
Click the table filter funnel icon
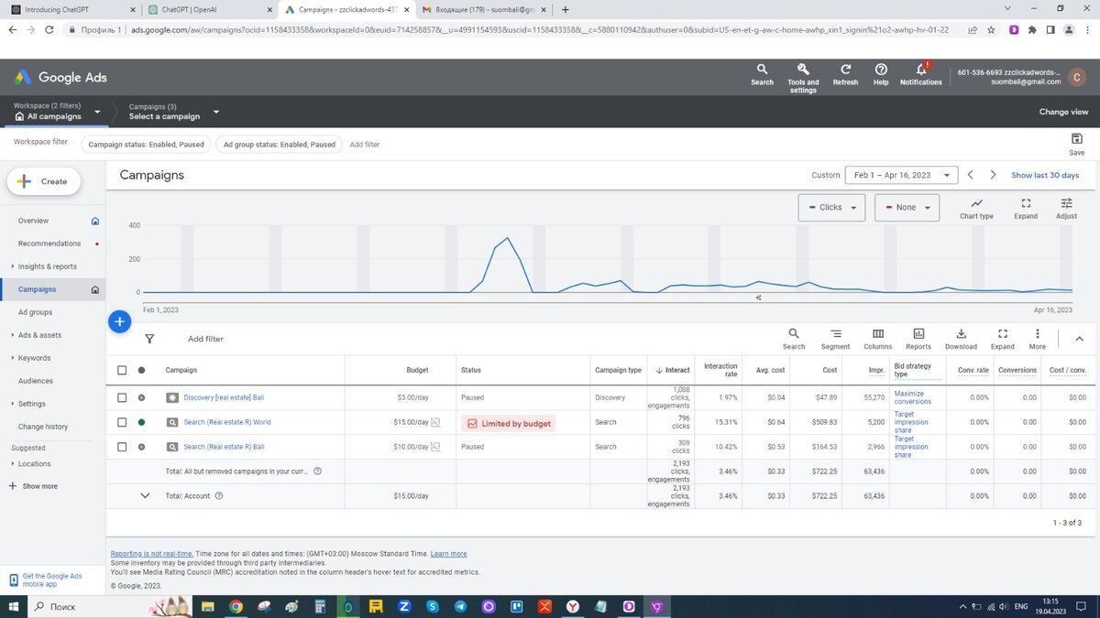pyautogui.click(x=149, y=339)
